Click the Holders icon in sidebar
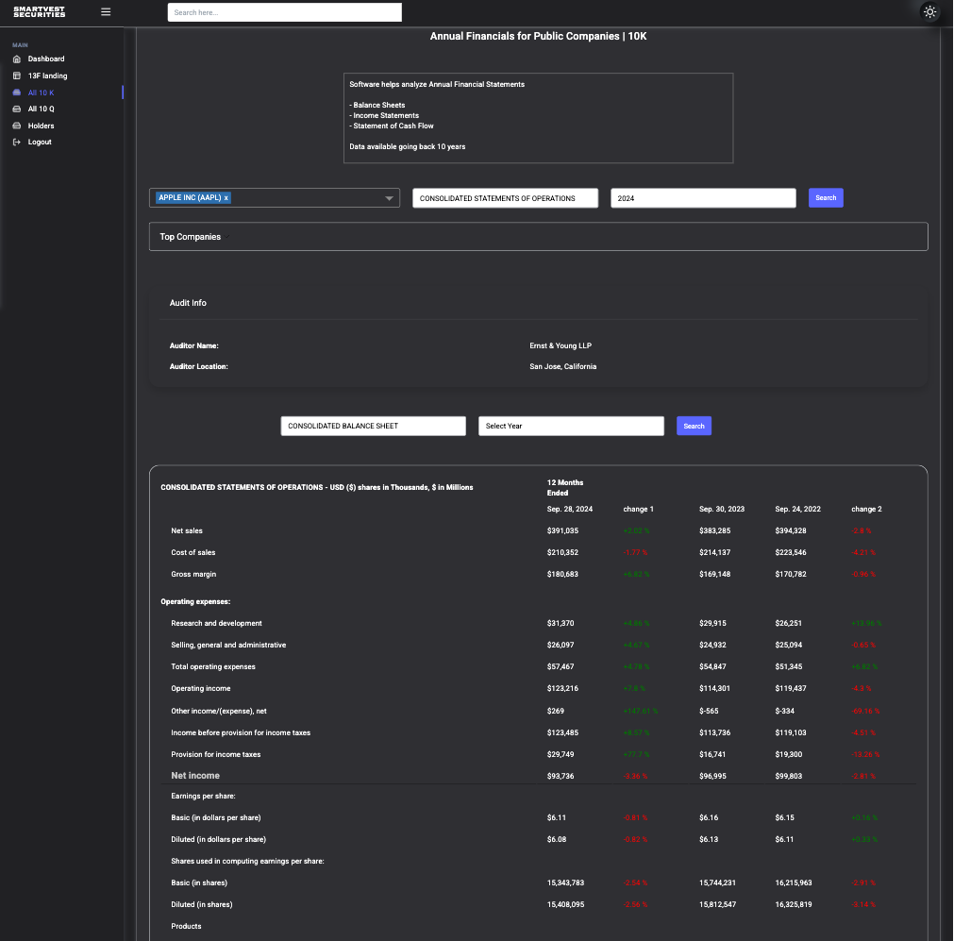The image size is (954, 941). [17, 126]
